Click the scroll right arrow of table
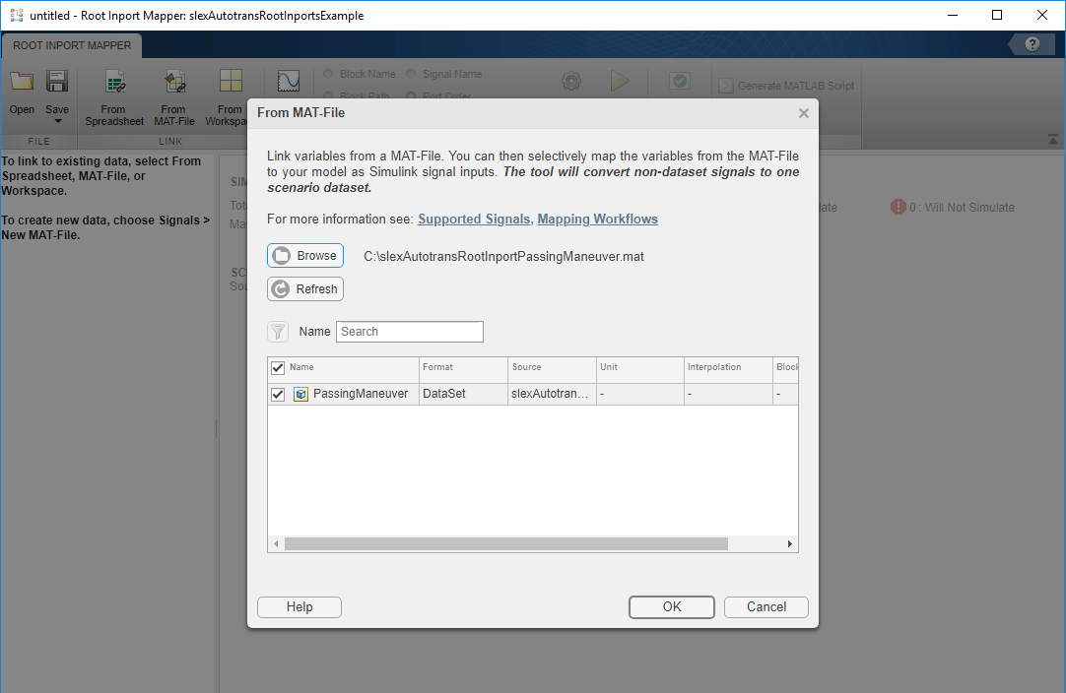Image resolution: width=1066 pixels, height=693 pixels. click(789, 544)
